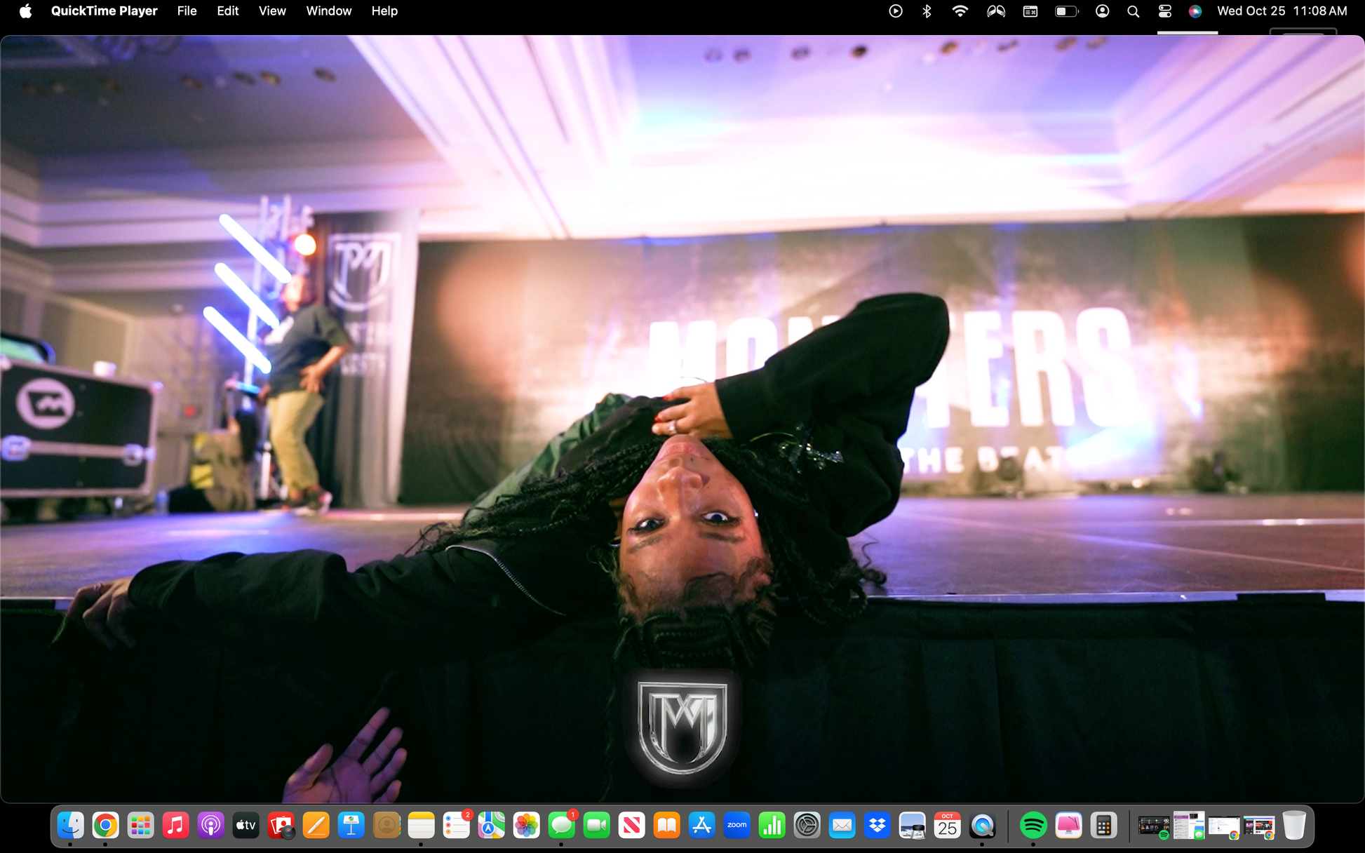Launch Photo Booth from the Dock

tap(281, 826)
